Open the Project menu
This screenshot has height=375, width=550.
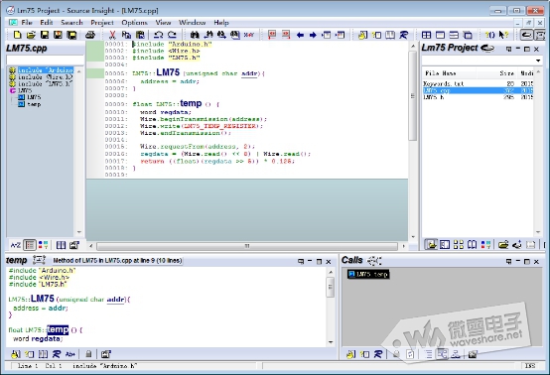102,23
